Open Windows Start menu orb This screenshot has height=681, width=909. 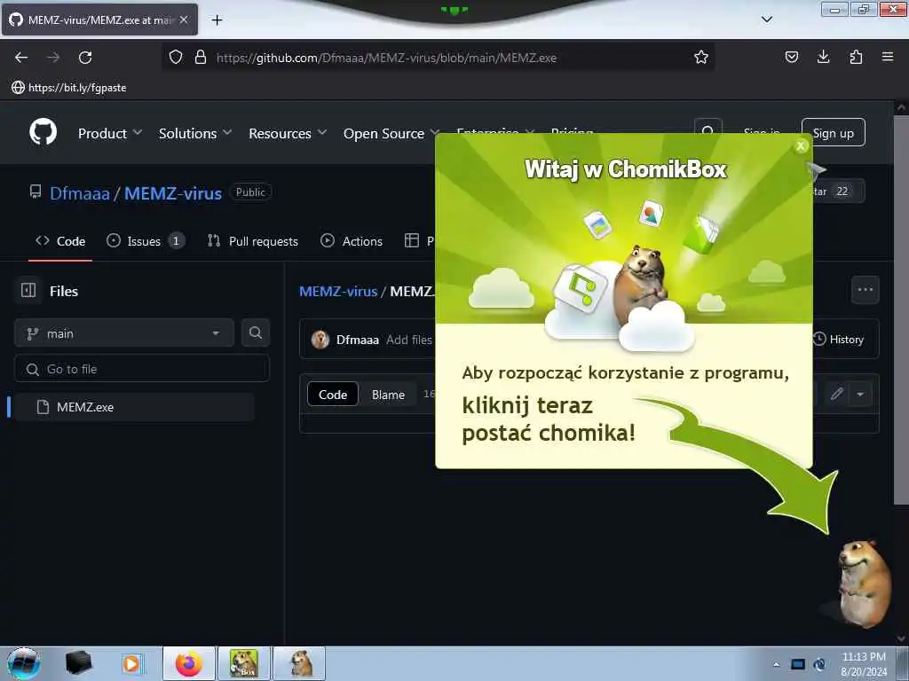pos(23,663)
